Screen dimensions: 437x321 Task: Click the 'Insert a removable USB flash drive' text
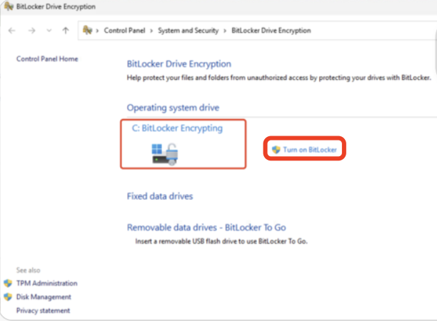click(x=221, y=241)
